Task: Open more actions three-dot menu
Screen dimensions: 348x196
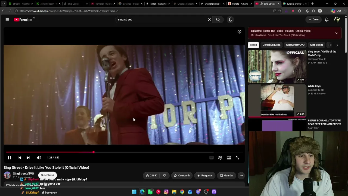Action: [x=241, y=176]
